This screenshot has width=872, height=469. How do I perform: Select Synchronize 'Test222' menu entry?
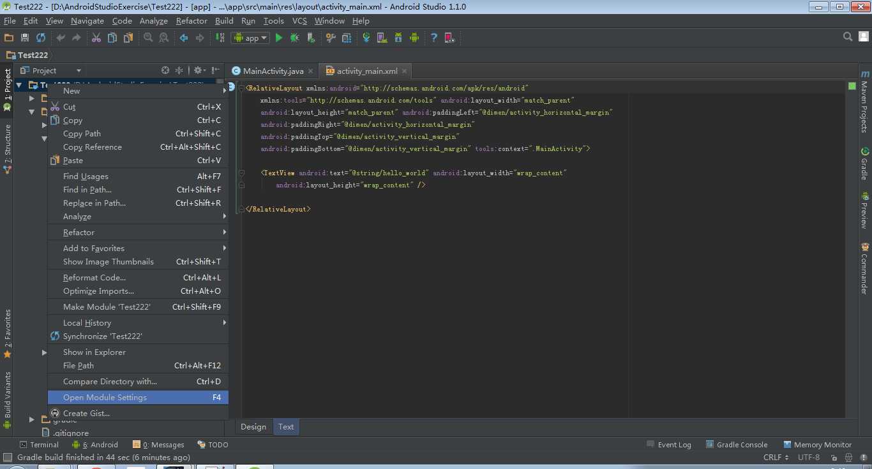(x=138, y=336)
